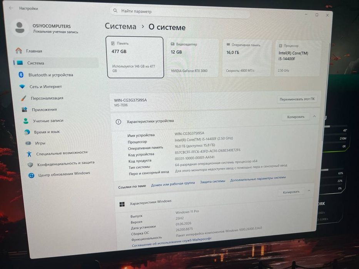Click OS build value 26200.8875
Image resolution: width=359 pixels, height=269 pixels.
click(x=184, y=229)
